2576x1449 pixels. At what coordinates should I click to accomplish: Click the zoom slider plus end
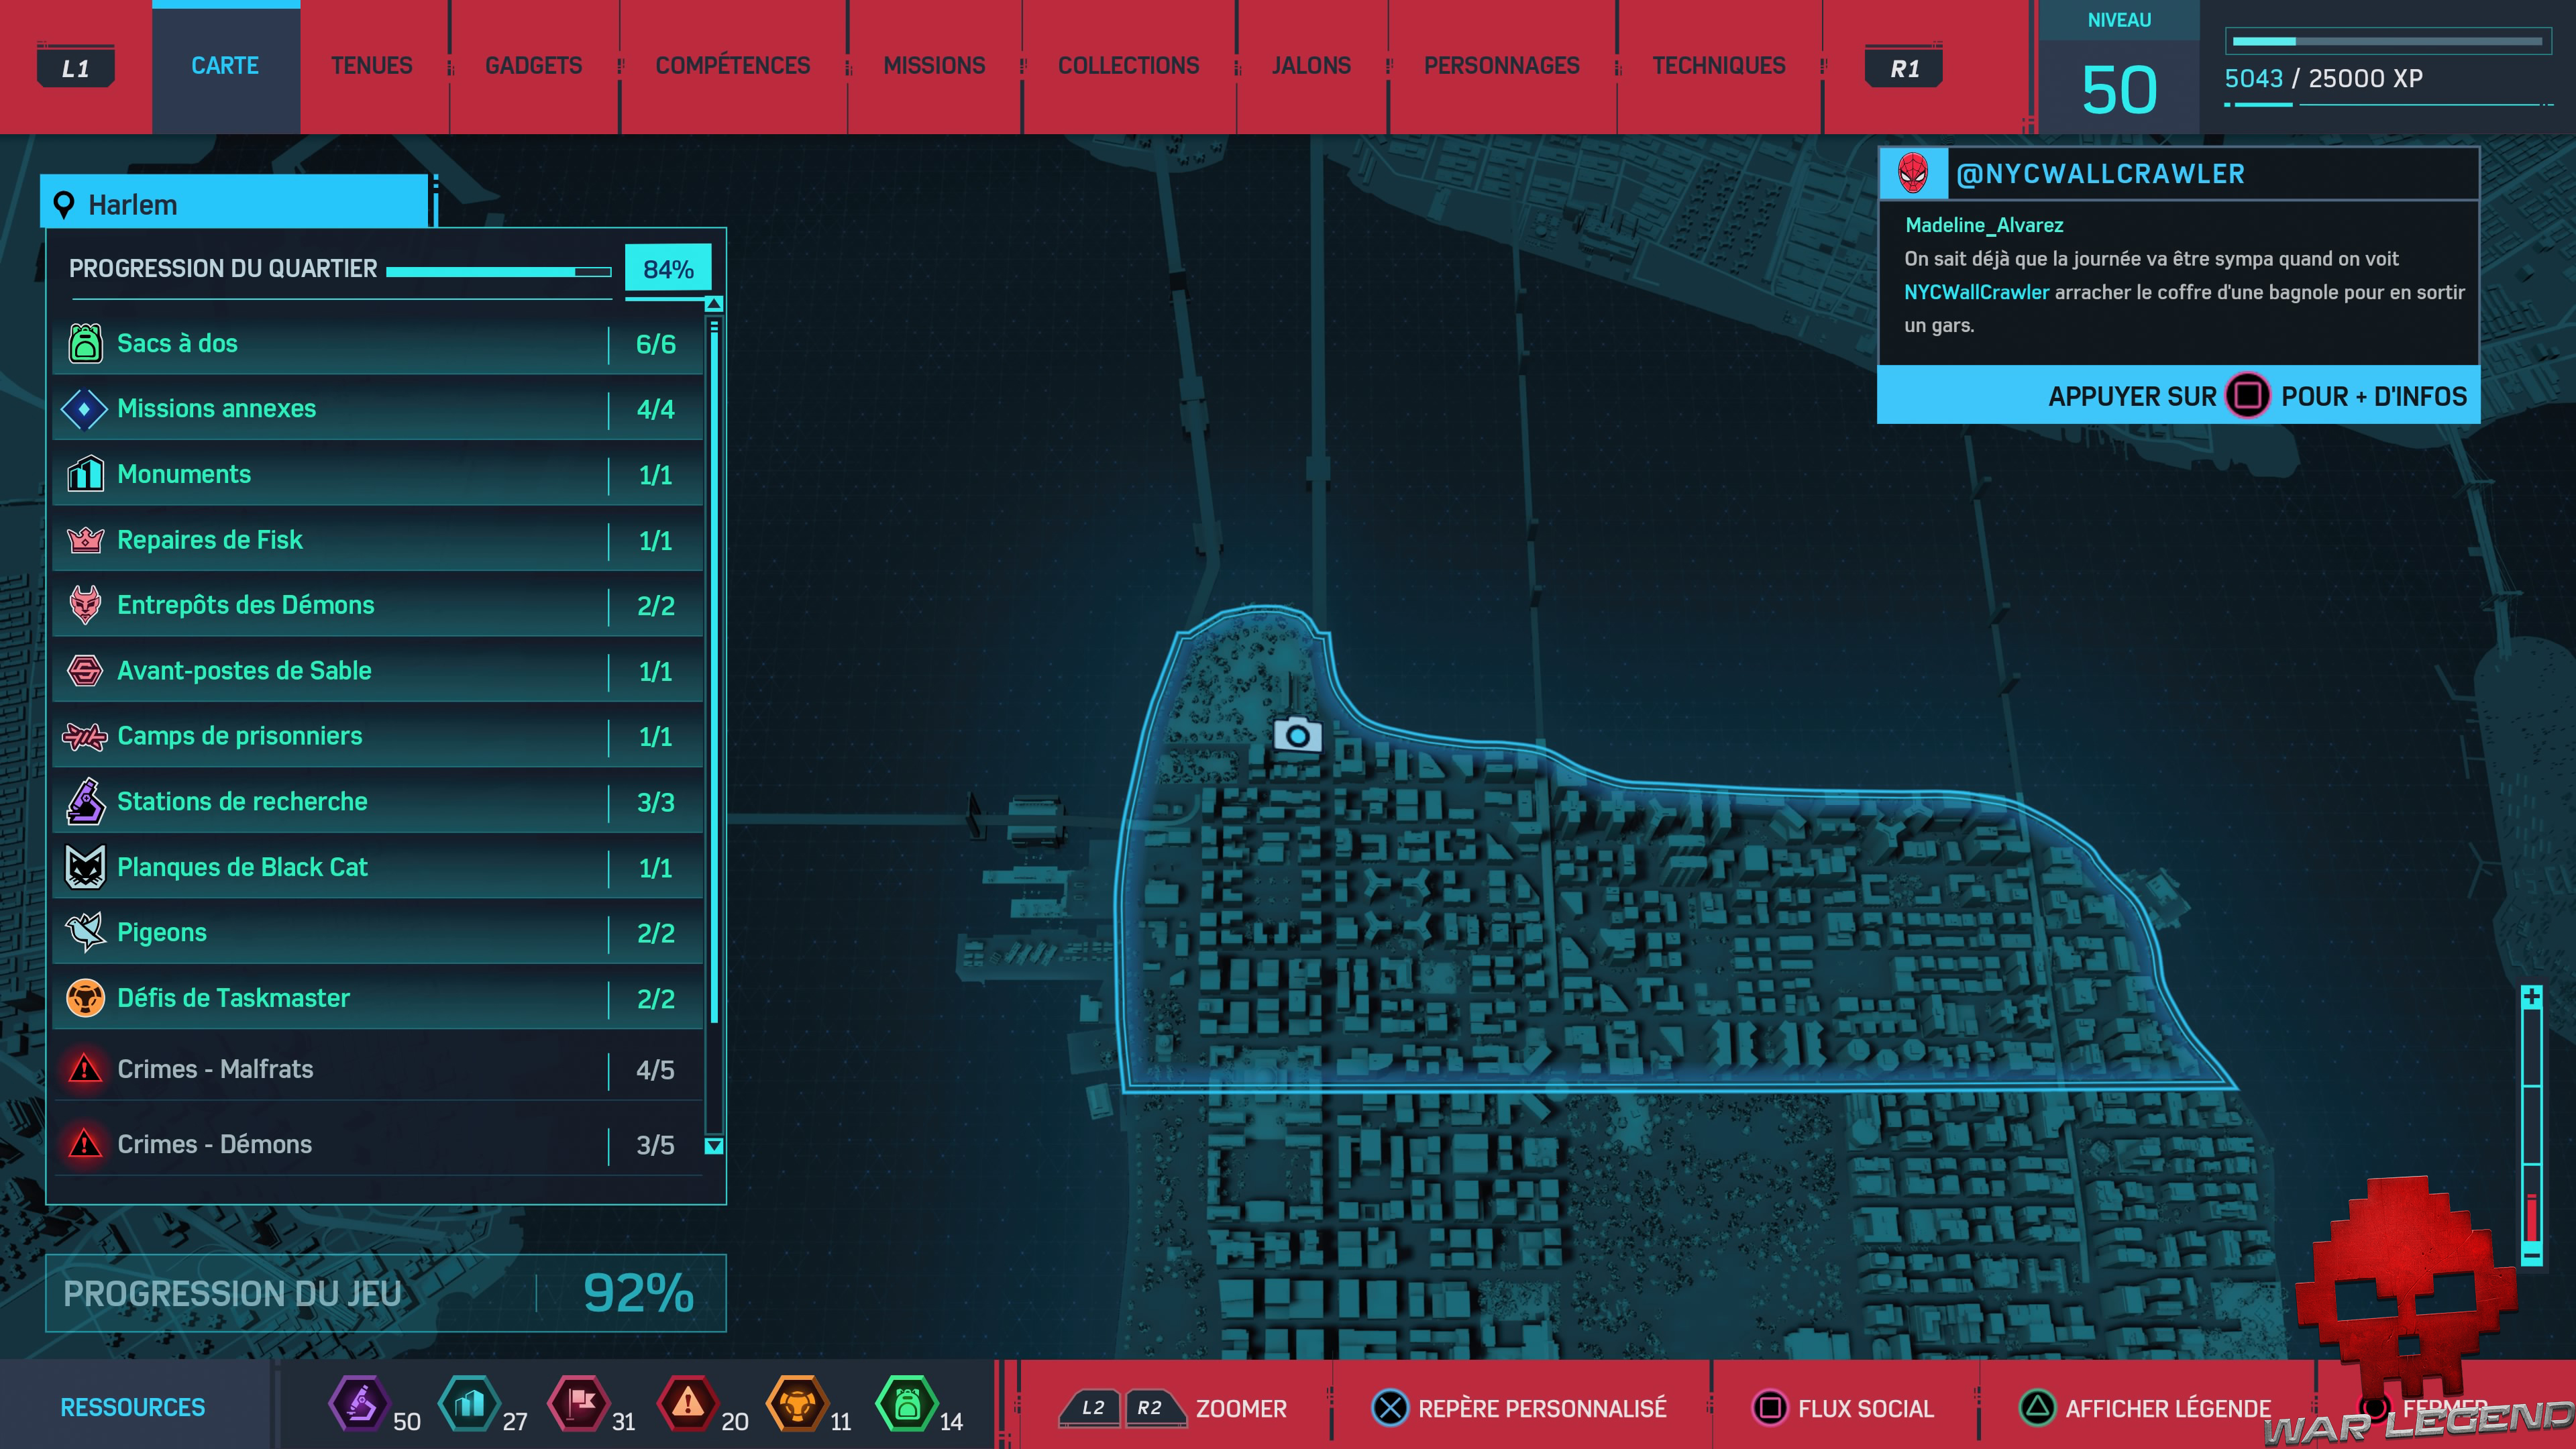point(2531,997)
